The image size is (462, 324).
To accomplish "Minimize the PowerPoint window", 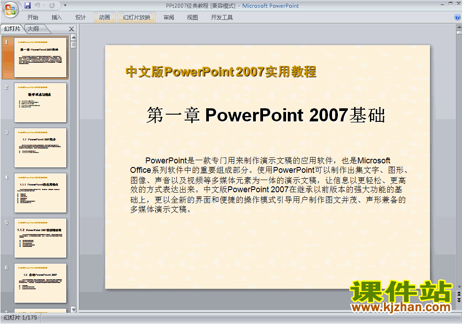I will (442, 4).
